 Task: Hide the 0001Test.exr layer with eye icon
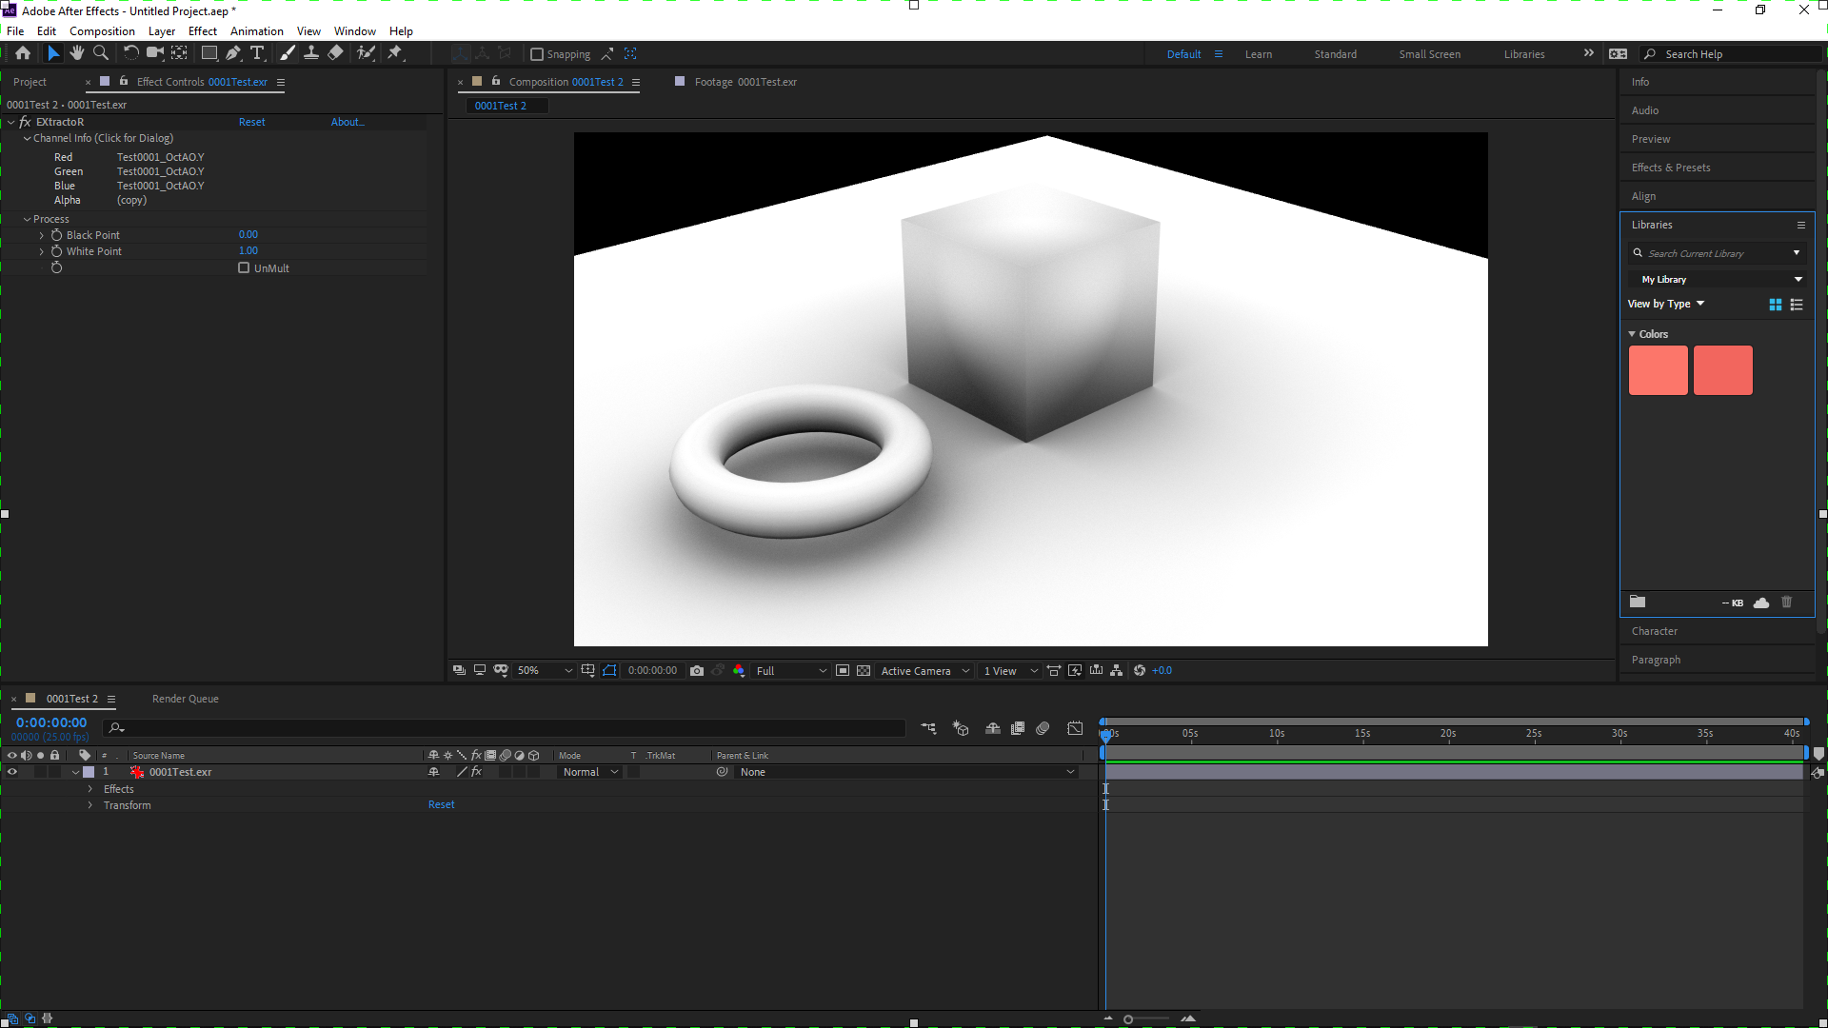click(x=12, y=772)
